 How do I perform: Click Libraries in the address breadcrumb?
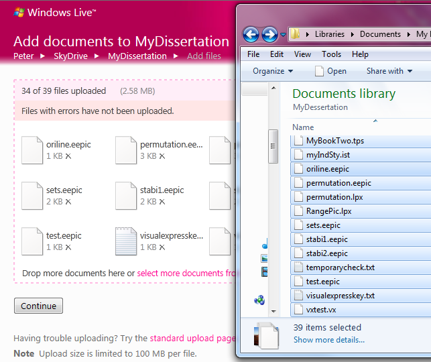pos(330,34)
